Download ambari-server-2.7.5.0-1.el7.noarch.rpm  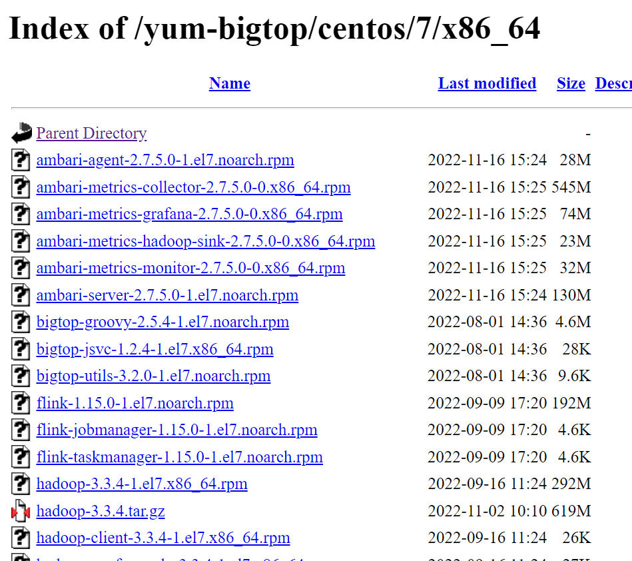(167, 295)
